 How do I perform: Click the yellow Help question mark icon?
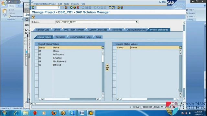[118, 7]
